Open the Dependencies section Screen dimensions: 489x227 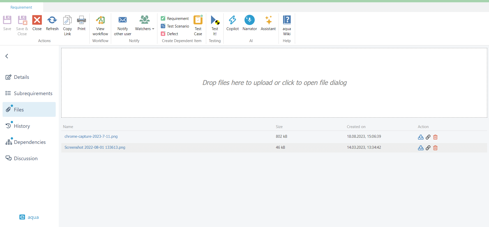click(x=30, y=142)
